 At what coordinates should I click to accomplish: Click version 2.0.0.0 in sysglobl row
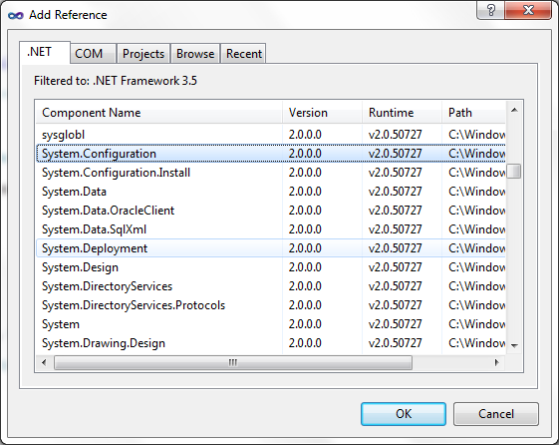[x=305, y=135]
